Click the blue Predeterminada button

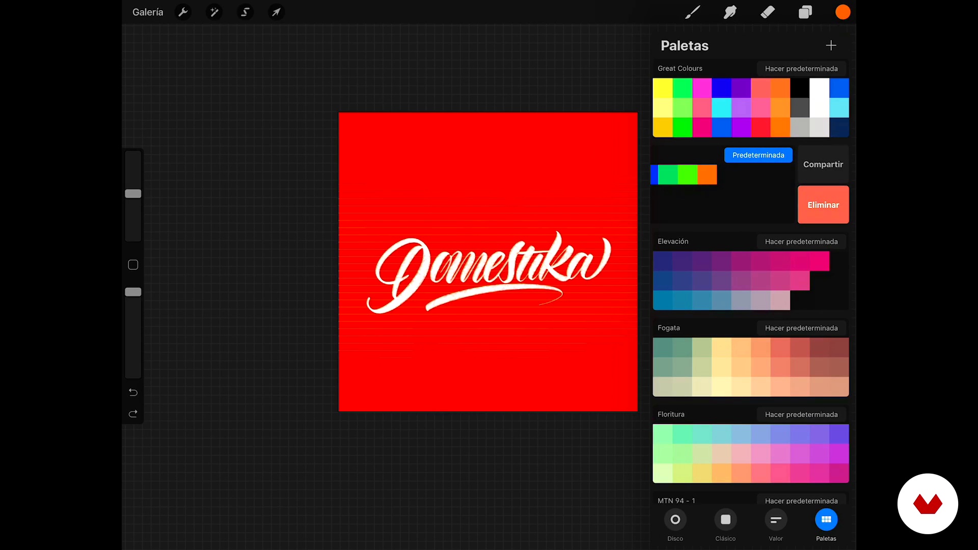click(758, 155)
